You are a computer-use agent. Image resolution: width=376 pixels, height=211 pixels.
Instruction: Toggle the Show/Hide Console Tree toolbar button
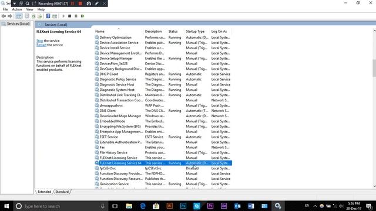pos(18,16)
